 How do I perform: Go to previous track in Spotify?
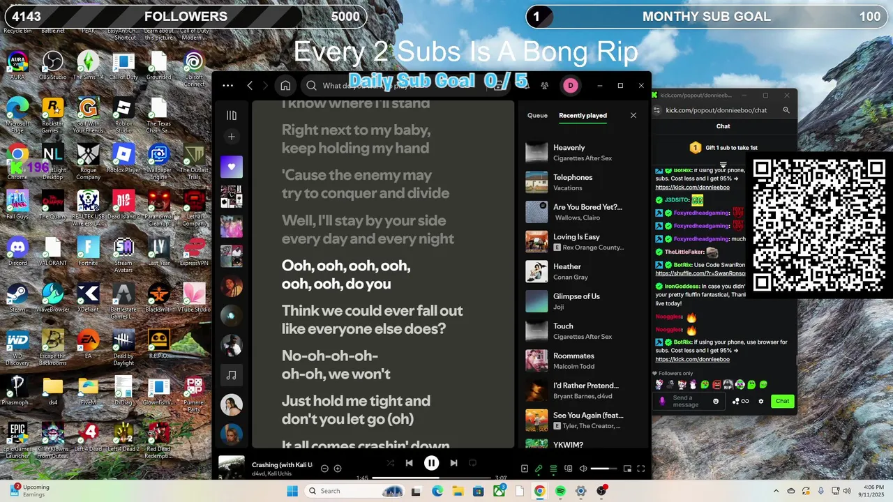[x=410, y=463]
